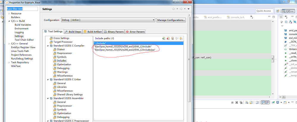The height and width of the screenshot is (122, 297).
Task: Click the C/C++ perspective button
Action: point(288,11)
